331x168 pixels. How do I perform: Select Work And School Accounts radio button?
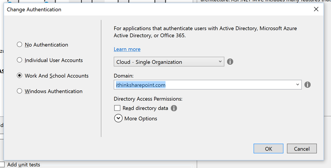pos(20,76)
